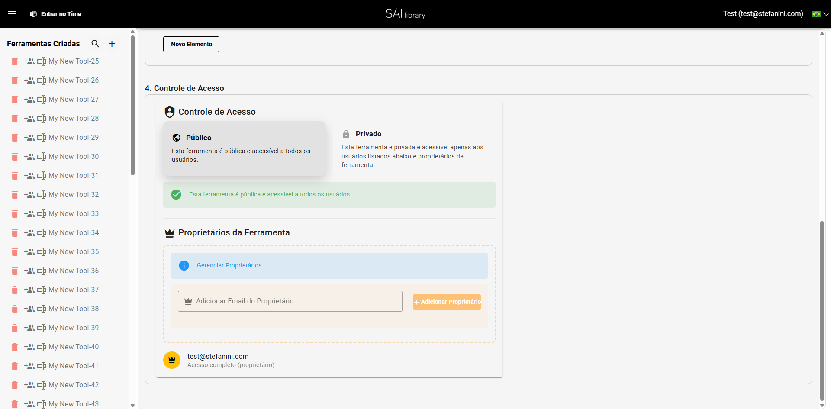The image size is (831, 409).
Task: Click the rename icon for My New Tool-31
Action: [x=42, y=176]
